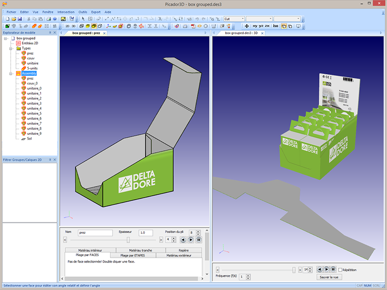
Task: Click the Epaisseur input field
Action: pyautogui.click(x=146, y=233)
